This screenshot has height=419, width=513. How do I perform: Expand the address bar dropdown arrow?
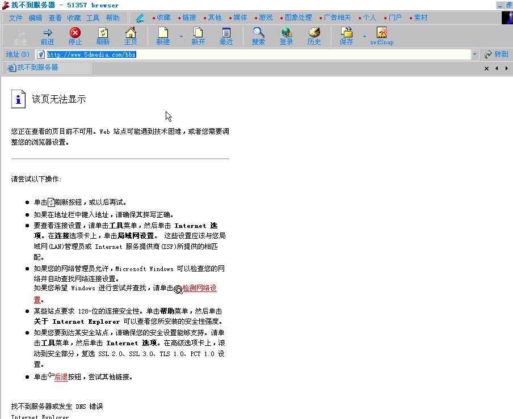pos(474,54)
